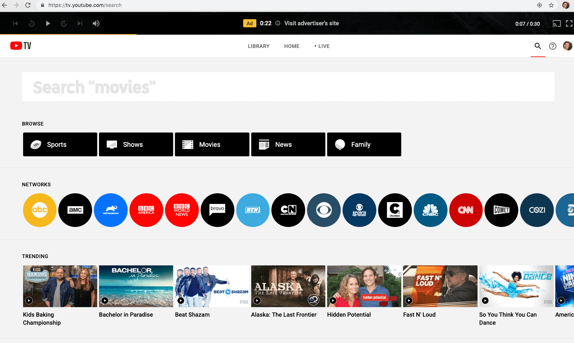Open Visit advertiser's site link
This screenshot has height=343, width=574.
pos(311,23)
